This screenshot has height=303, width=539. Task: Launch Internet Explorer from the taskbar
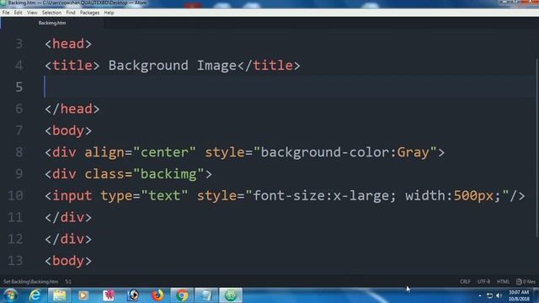point(35,295)
